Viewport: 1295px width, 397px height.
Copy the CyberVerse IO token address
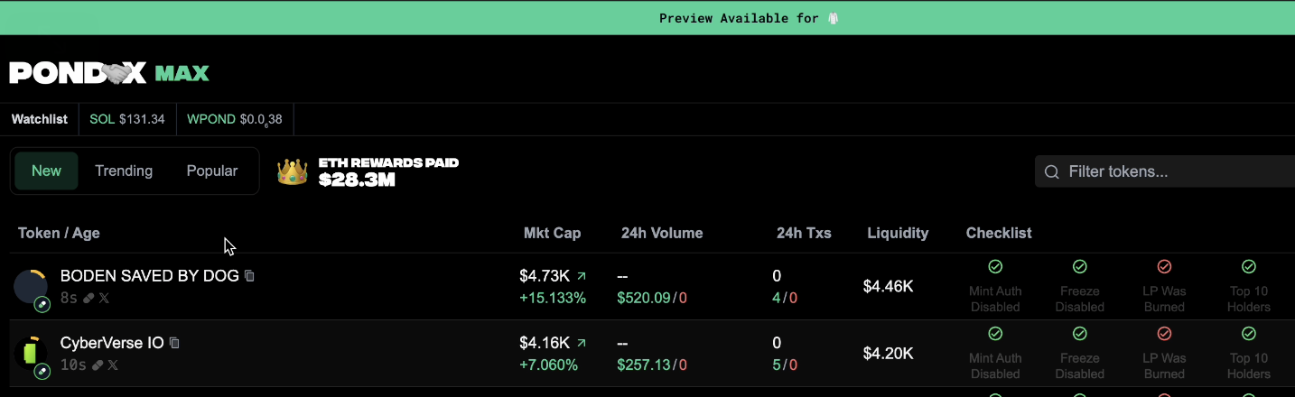(x=175, y=343)
